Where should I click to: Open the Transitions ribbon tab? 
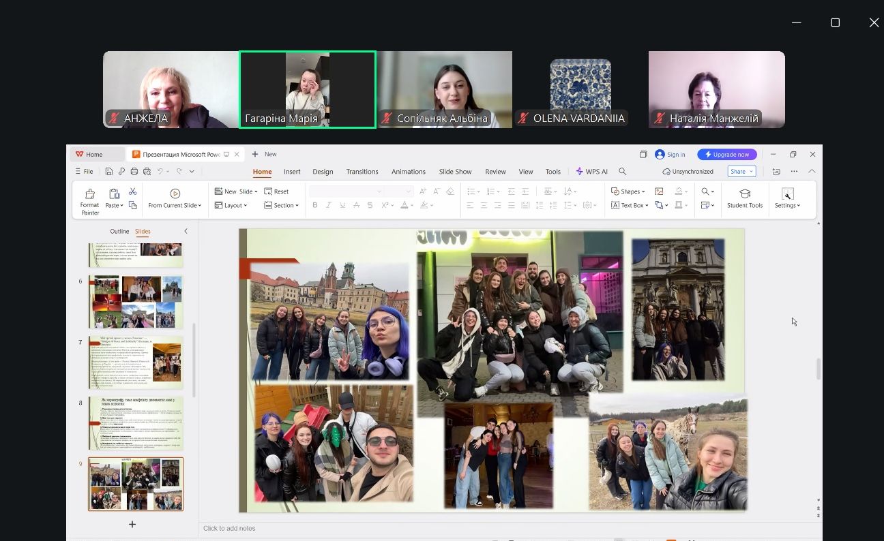[x=362, y=172]
